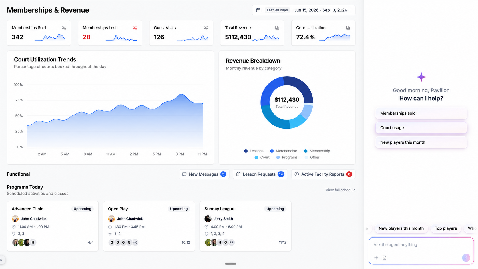Click the New players this month chip above input

coord(401,228)
